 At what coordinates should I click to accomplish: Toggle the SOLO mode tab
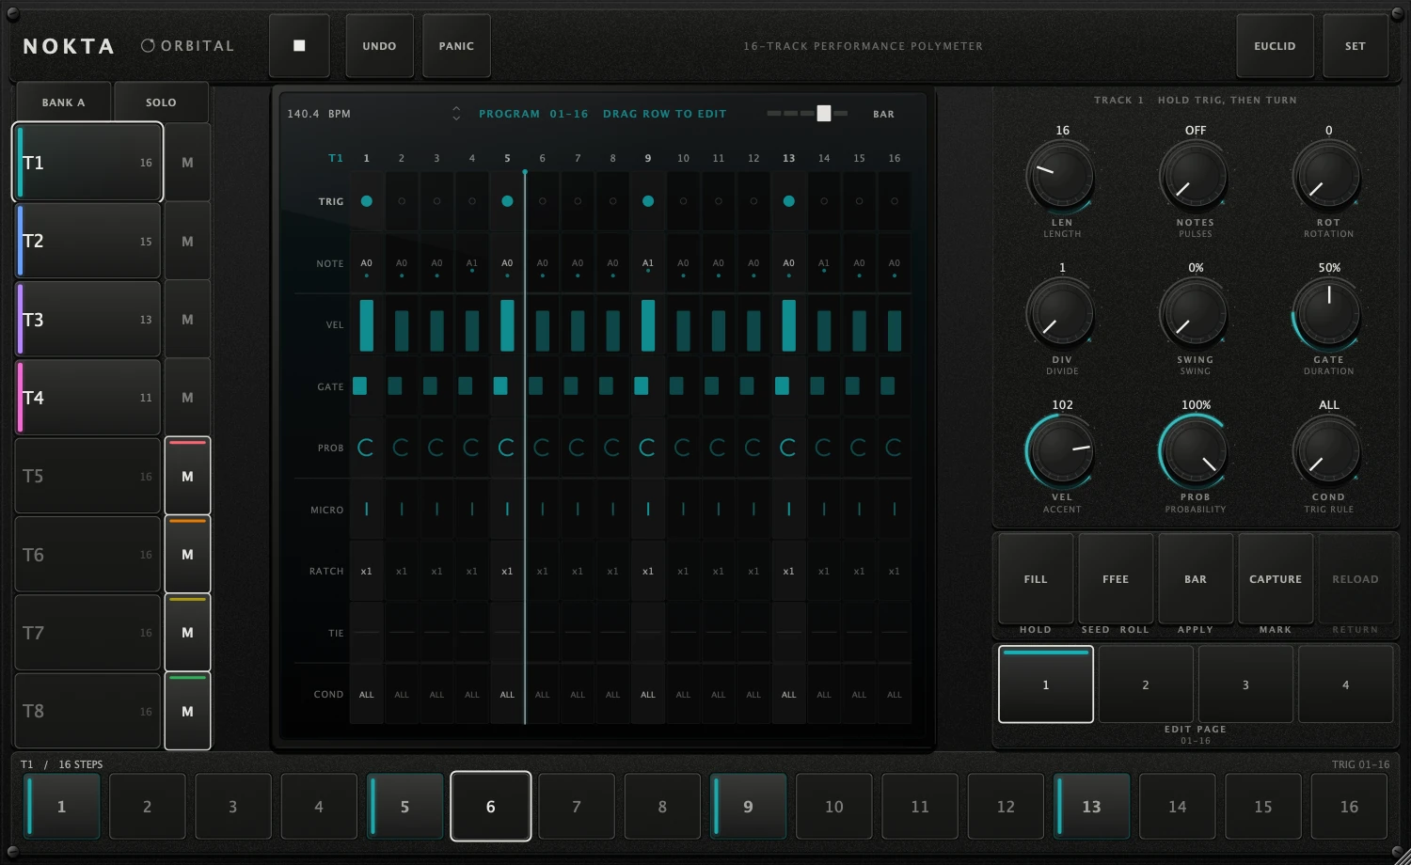pos(161,102)
